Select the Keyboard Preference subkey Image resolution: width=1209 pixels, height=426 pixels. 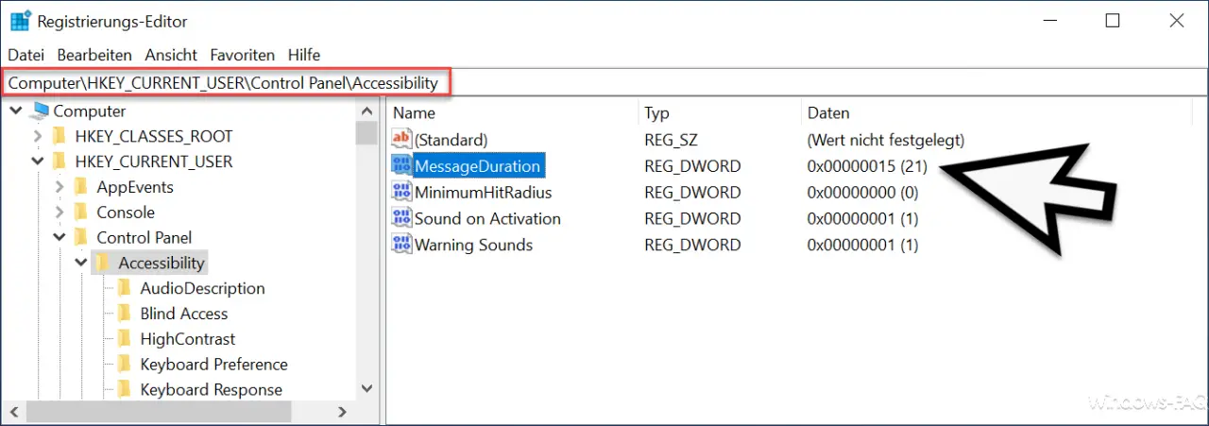(213, 365)
